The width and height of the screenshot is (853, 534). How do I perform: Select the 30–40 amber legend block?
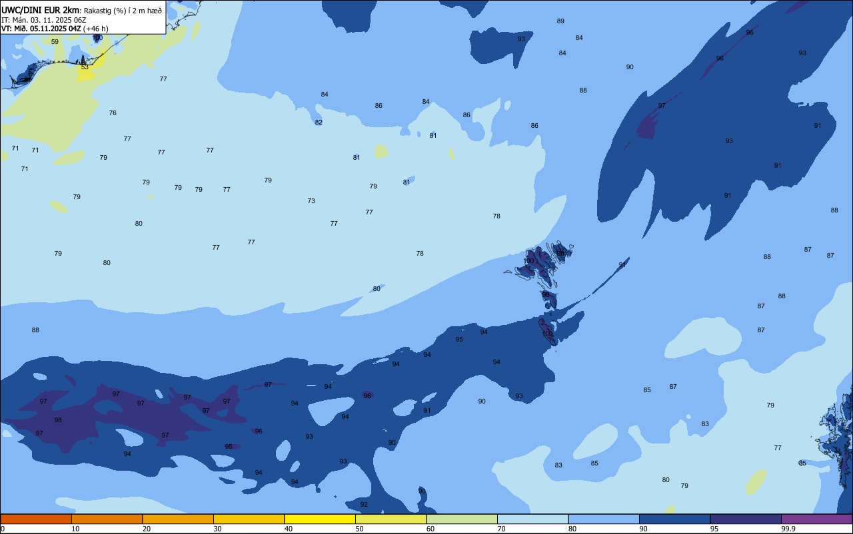(x=249, y=519)
